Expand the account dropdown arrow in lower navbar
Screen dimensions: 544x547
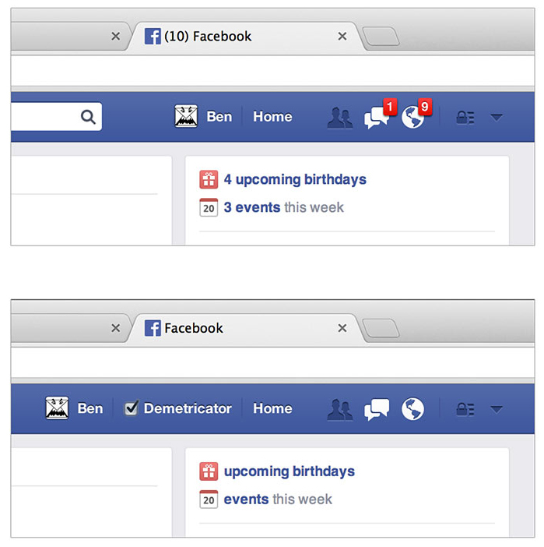[497, 409]
